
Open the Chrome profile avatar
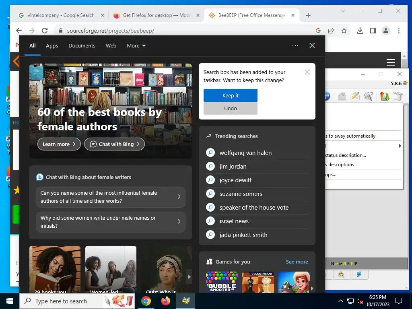point(386,31)
